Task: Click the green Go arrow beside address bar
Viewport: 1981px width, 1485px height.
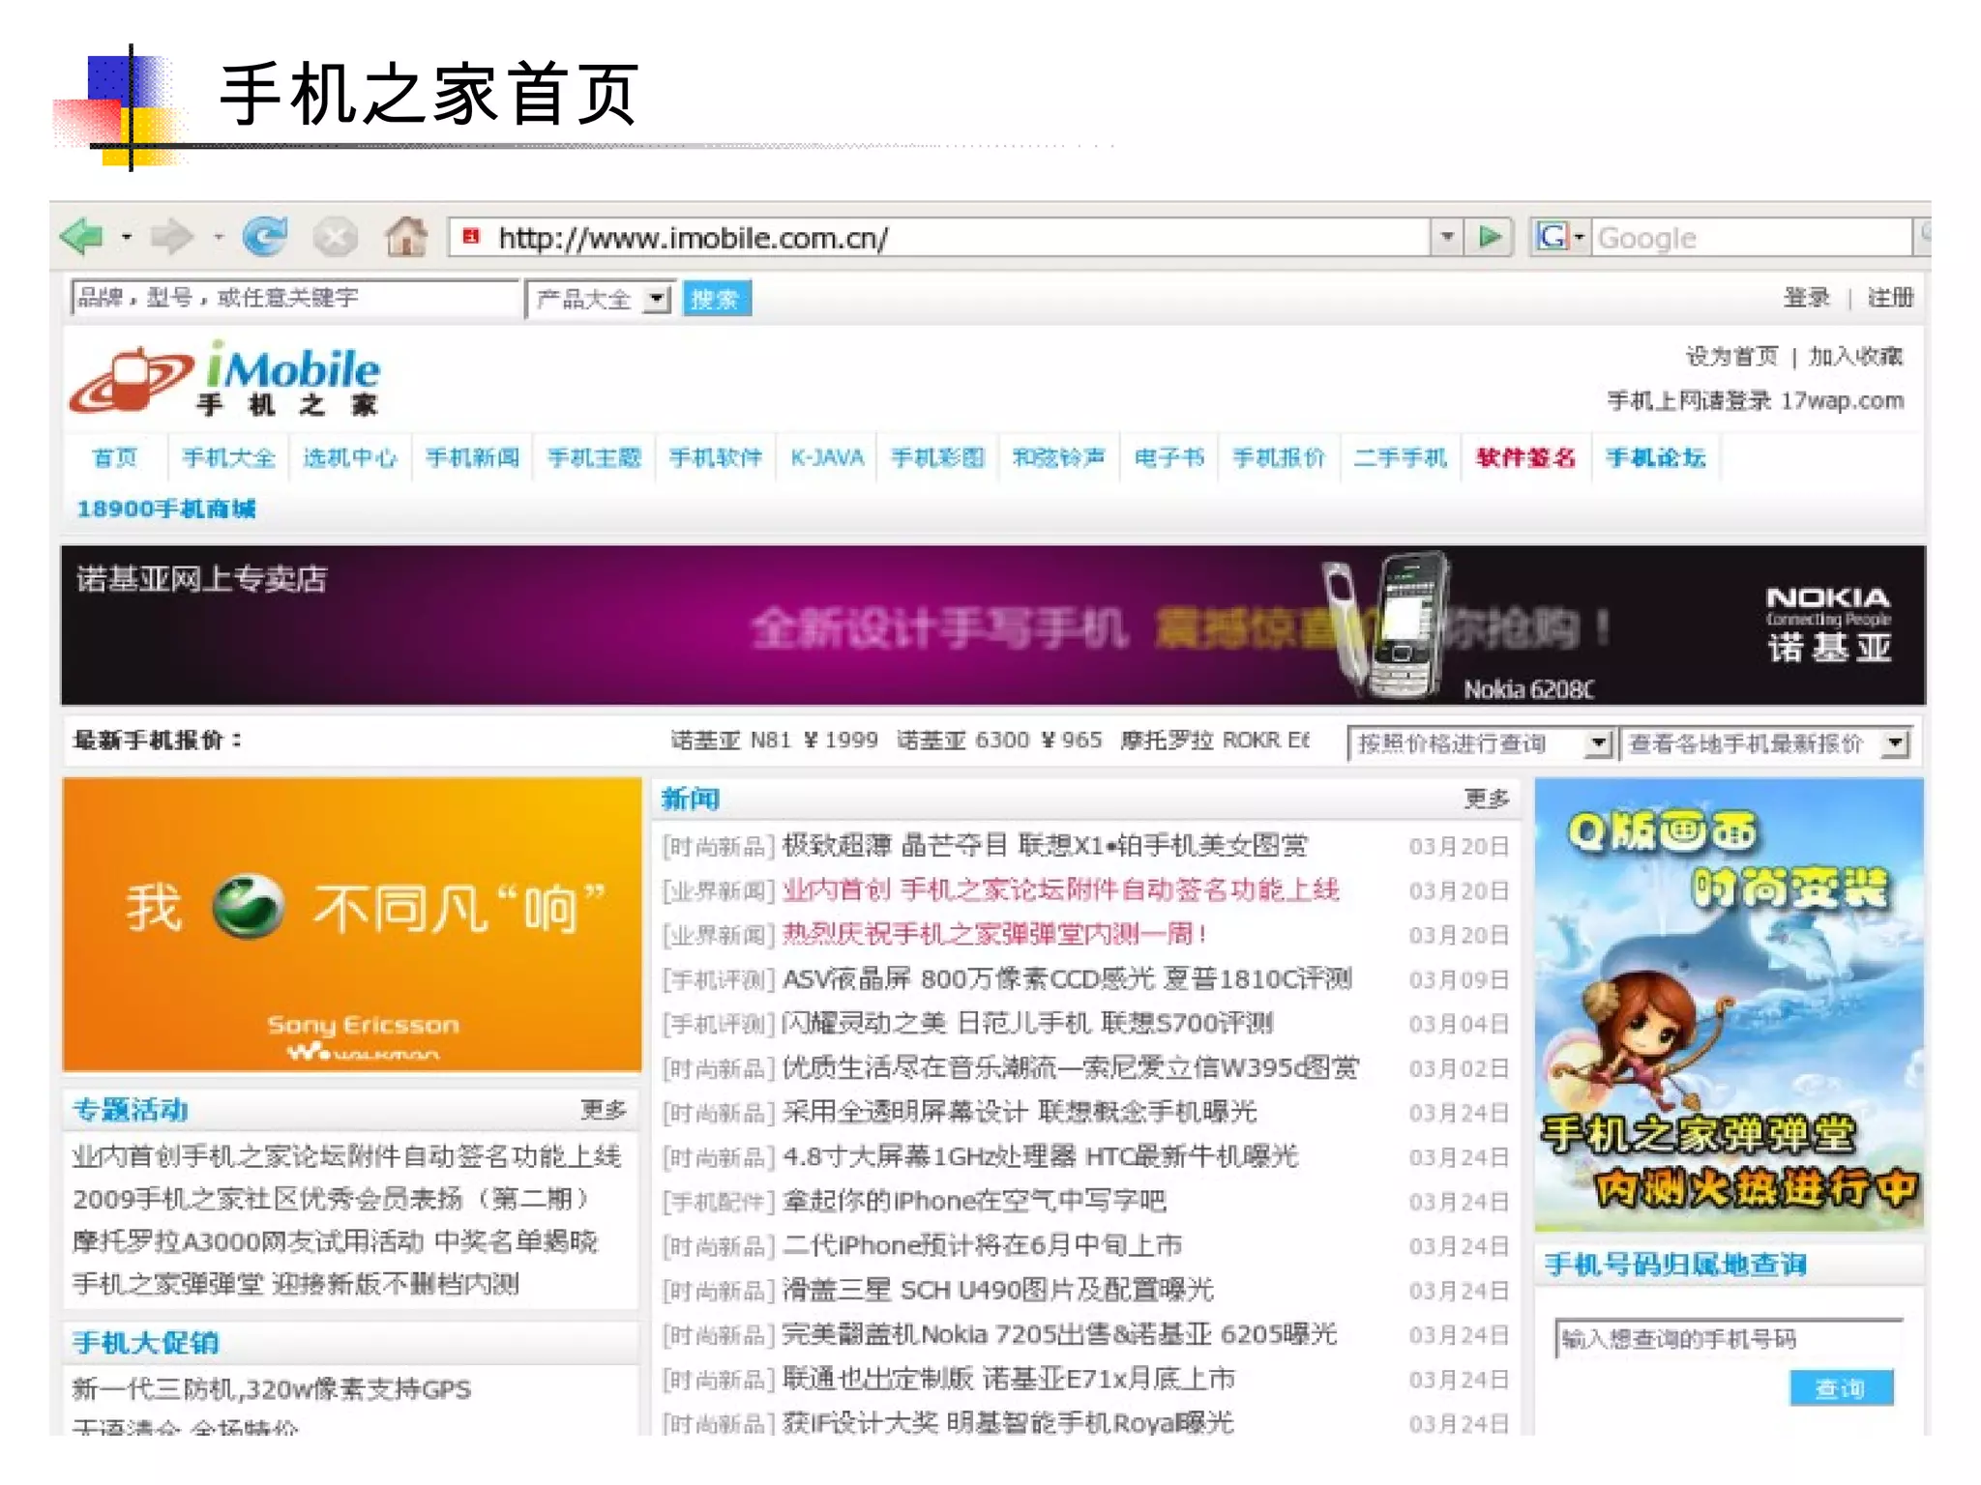Action: [x=1490, y=237]
